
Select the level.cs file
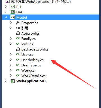pyautogui.click(x=27, y=44)
